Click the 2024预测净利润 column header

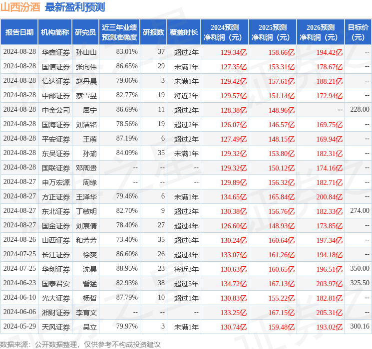225,32
